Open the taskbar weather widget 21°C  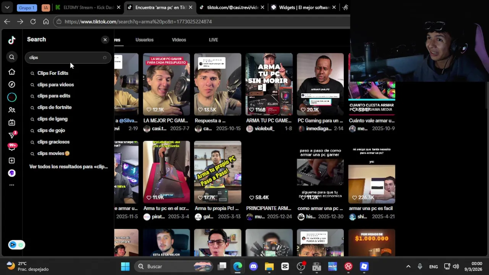(28, 266)
